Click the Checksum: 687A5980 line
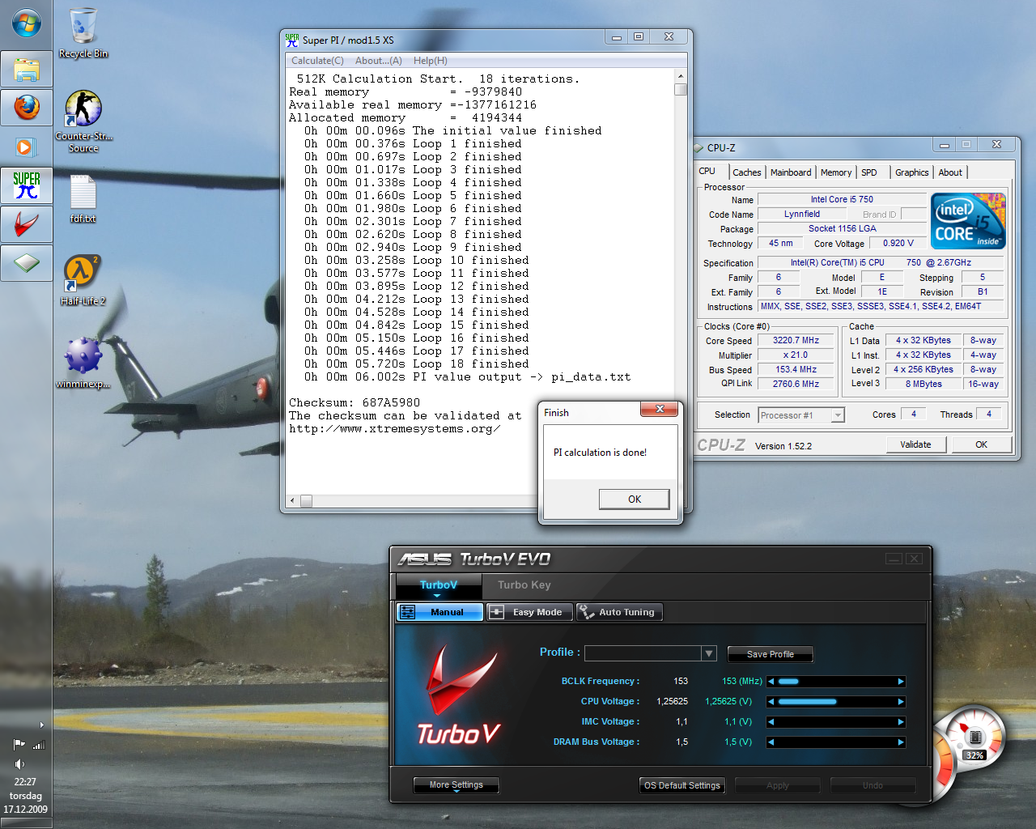The height and width of the screenshot is (829, 1036). pos(355,403)
